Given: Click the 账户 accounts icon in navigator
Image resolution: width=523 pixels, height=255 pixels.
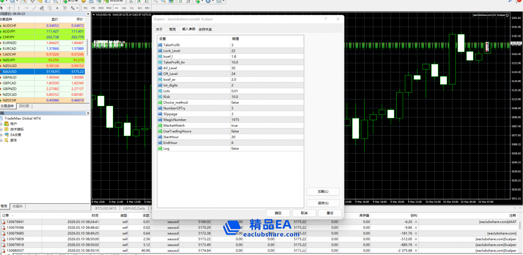Looking at the screenshot, I should click(x=7, y=124).
